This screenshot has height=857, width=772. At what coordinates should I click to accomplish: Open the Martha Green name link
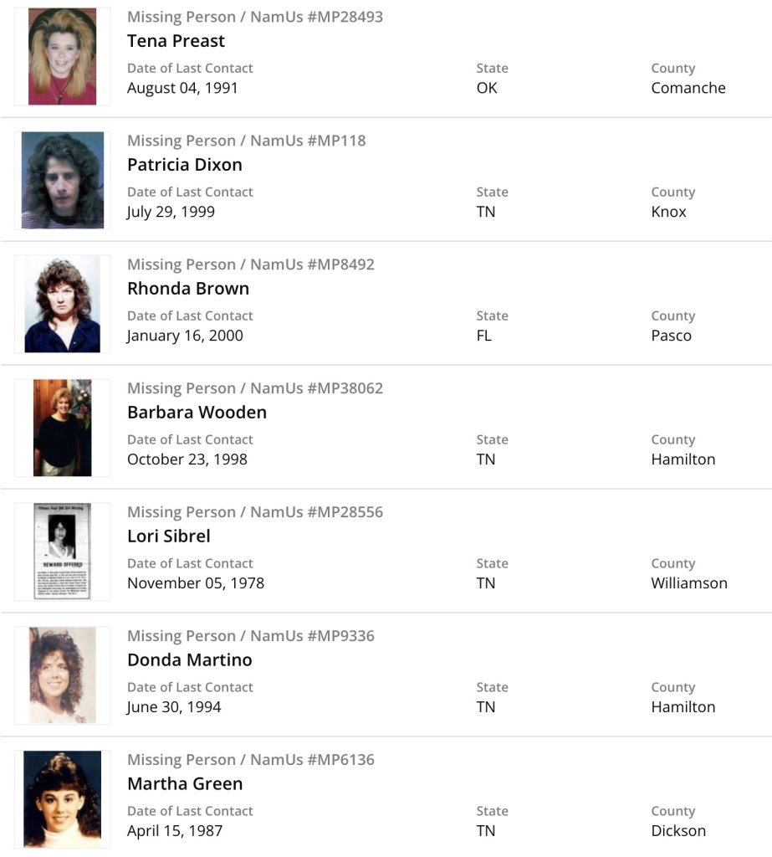click(x=185, y=784)
